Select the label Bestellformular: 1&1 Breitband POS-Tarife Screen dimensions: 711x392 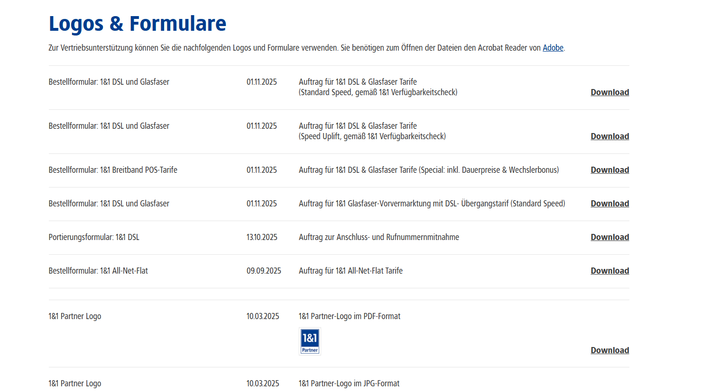pyautogui.click(x=112, y=169)
